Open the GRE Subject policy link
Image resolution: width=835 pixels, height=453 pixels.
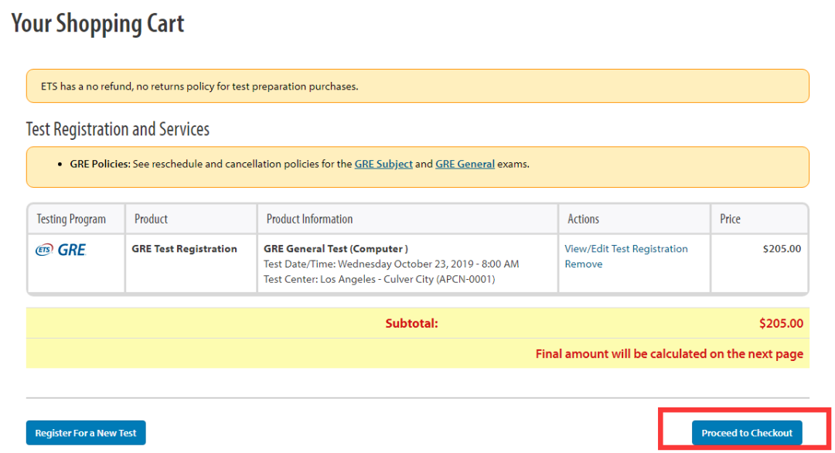tap(383, 164)
